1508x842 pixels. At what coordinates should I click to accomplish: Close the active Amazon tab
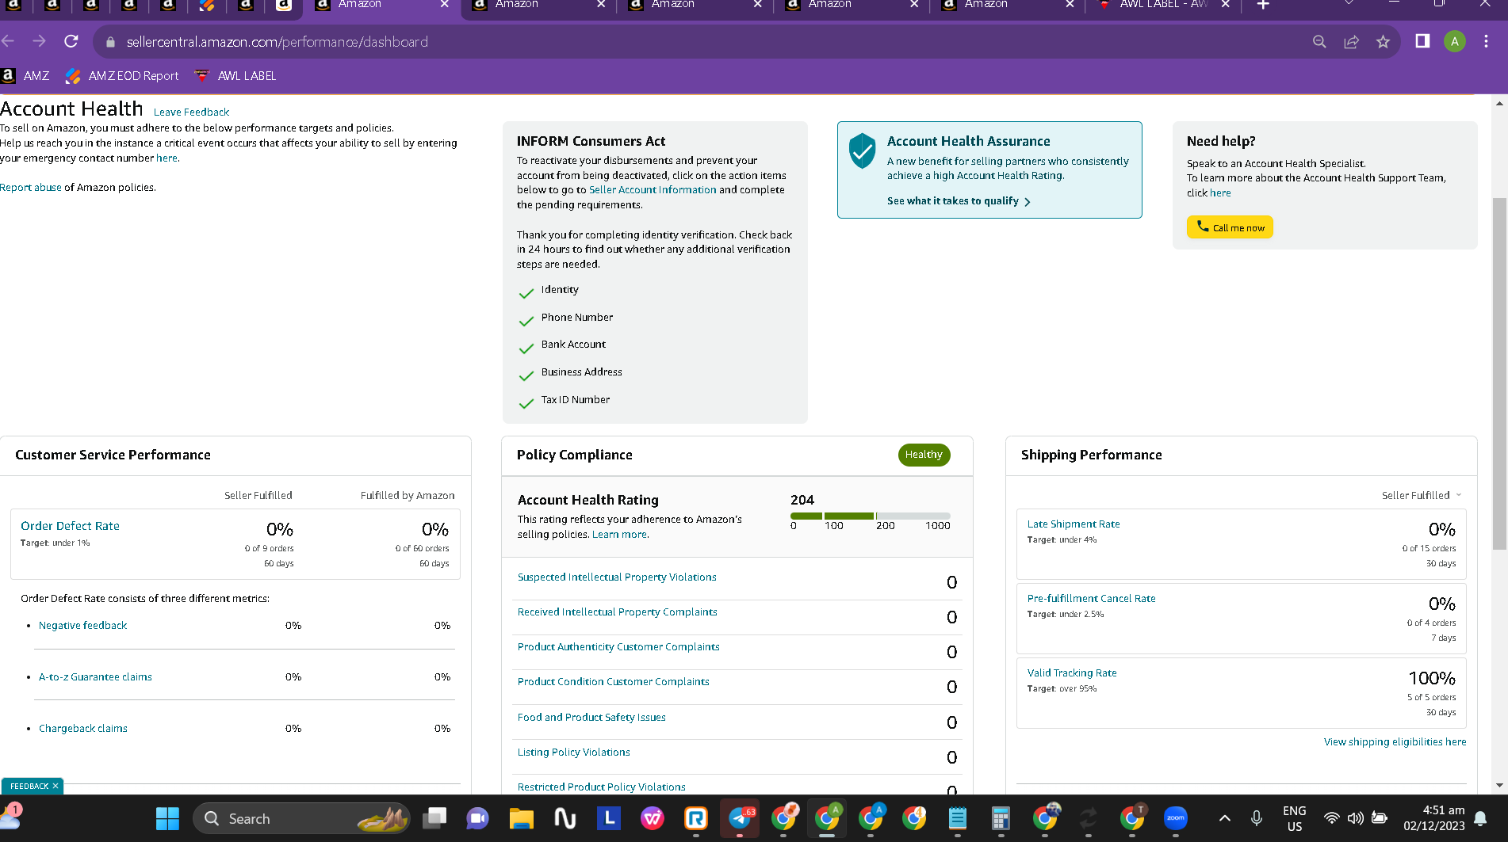(444, 5)
